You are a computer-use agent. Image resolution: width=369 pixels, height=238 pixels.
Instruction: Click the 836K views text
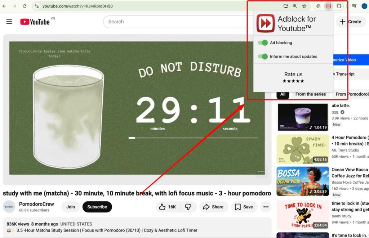coord(18,224)
